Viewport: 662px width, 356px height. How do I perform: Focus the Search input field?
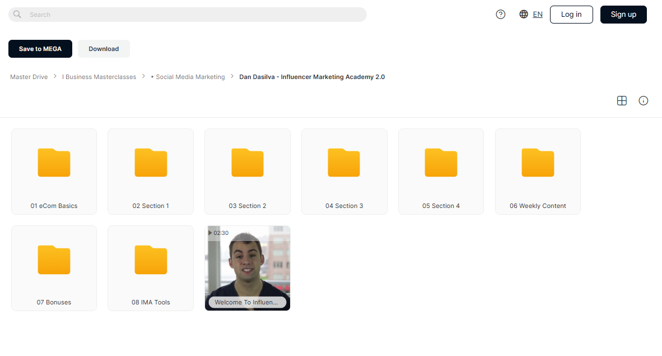click(188, 15)
